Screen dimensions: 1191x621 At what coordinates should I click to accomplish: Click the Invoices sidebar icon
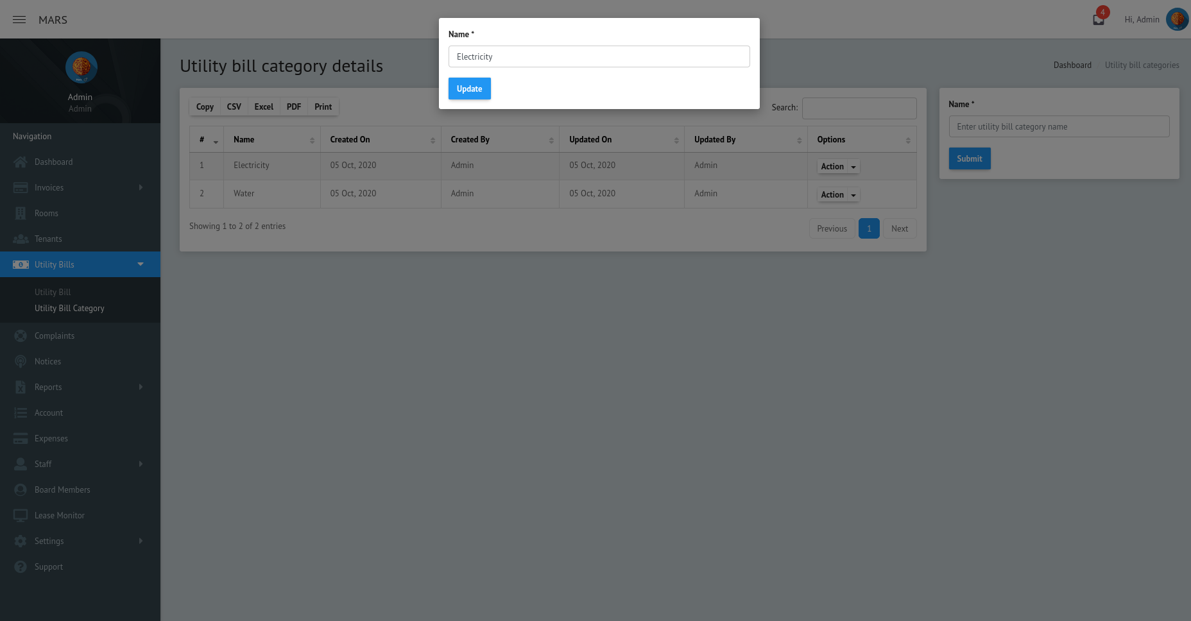[21, 187]
